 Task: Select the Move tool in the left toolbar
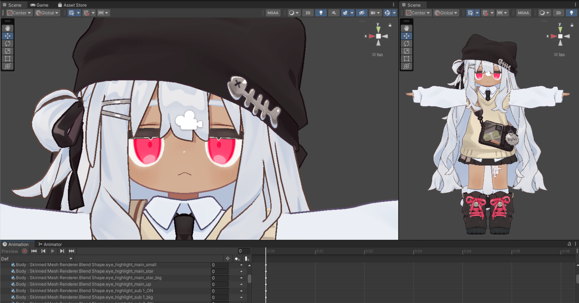click(x=7, y=36)
